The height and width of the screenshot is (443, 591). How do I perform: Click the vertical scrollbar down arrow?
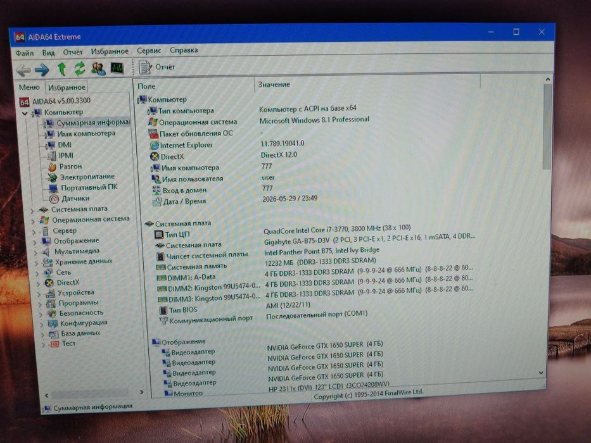(541, 373)
